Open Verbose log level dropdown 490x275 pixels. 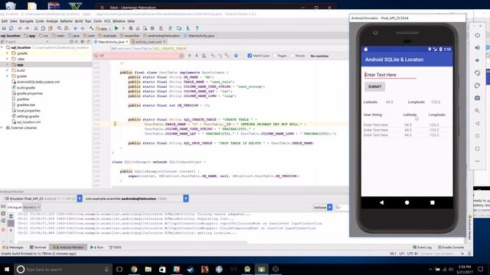click(x=330, y=207)
